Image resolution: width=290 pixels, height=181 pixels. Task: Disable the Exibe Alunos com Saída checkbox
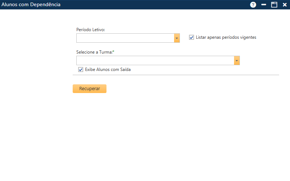point(81,70)
